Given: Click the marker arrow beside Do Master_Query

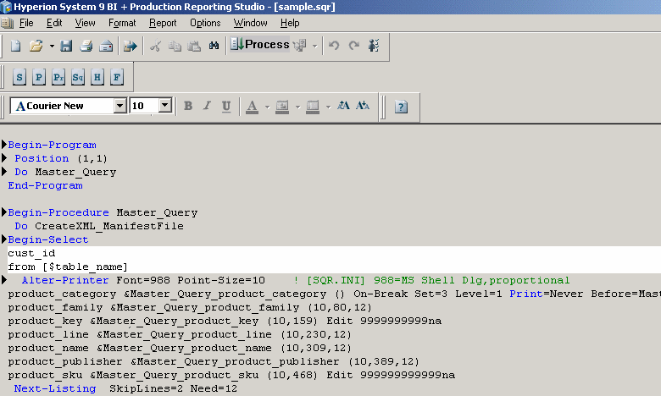Looking at the screenshot, I should pyautogui.click(x=4, y=172).
